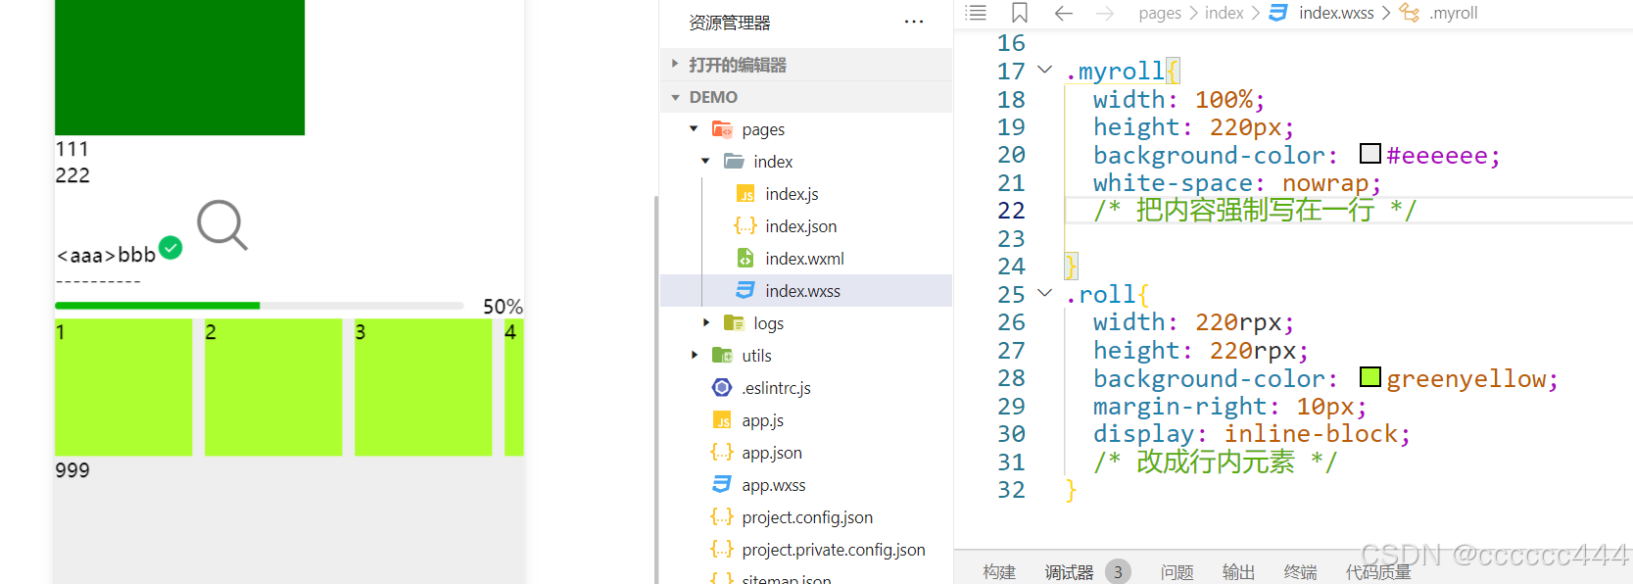The image size is (1633, 584).
Task: Open the 代码质量 panel tab
Action: tap(1378, 572)
